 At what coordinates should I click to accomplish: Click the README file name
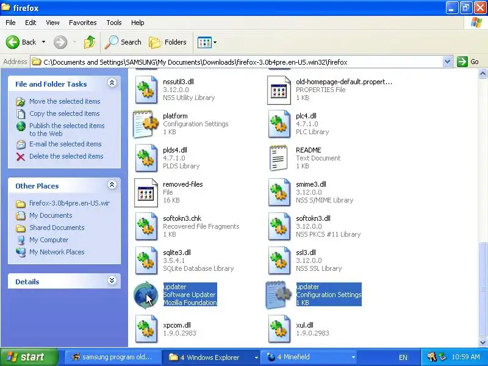[308, 149]
